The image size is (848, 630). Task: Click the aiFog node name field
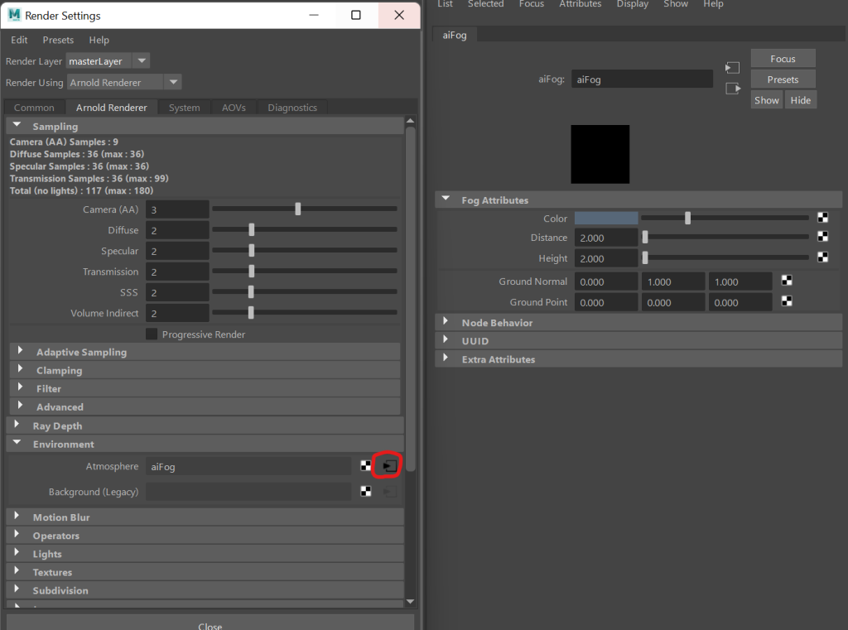pyautogui.click(x=642, y=79)
